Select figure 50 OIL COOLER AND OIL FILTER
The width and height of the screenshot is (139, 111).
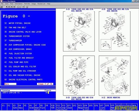pos(20,67)
